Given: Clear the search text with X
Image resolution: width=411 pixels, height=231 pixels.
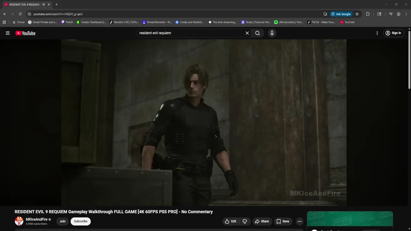Looking at the screenshot, I should point(247,33).
